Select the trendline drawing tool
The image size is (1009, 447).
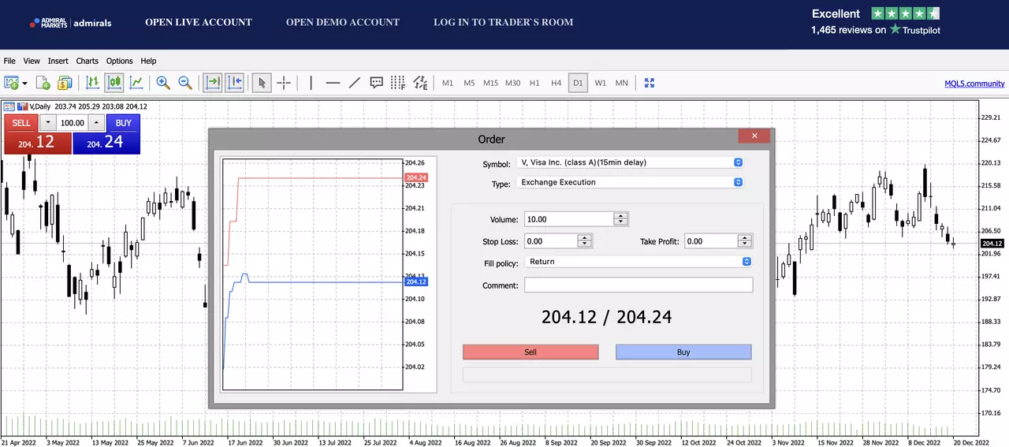click(x=355, y=83)
